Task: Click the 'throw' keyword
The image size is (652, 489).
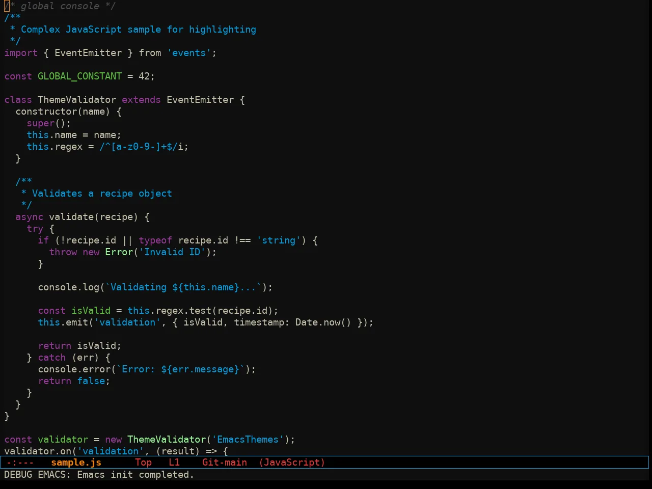Action: pyautogui.click(x=63, y=252)
